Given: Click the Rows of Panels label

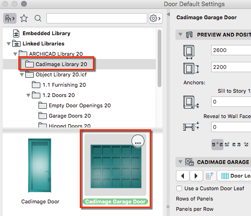Looking at the screenshot, I should click(x=195, y=199).
